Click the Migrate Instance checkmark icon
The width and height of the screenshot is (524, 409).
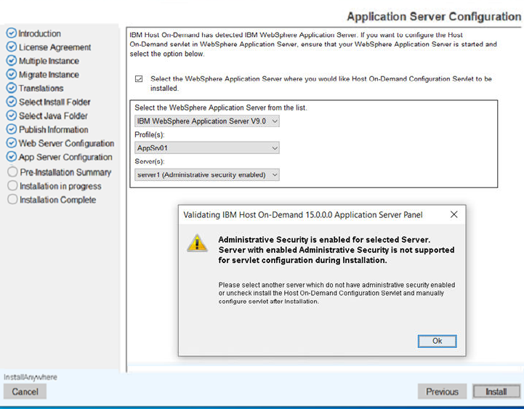tap(11, 75)
